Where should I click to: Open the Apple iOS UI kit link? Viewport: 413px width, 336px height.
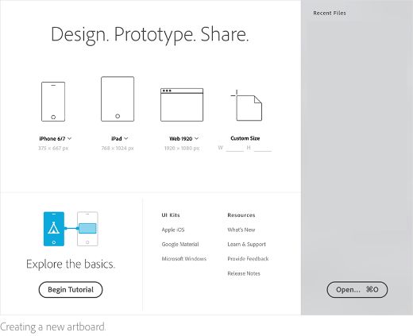[173, 230]
